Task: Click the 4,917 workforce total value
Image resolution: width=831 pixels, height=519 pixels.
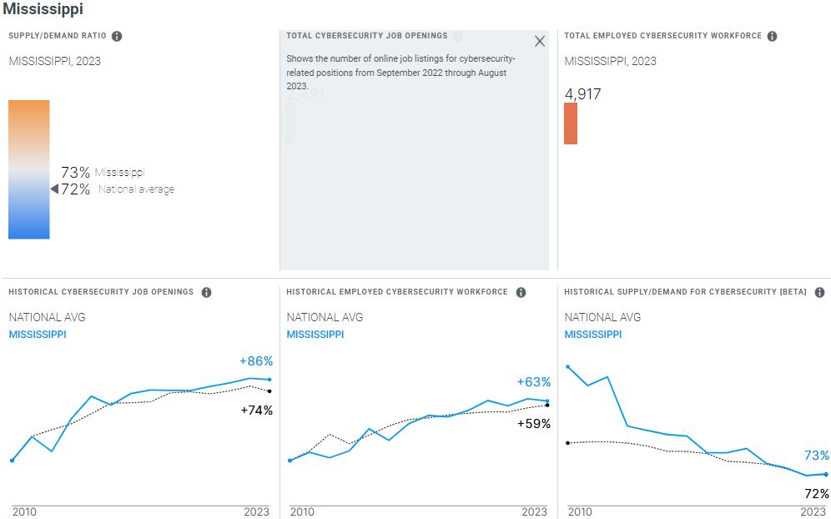Action: pos(583,94)
